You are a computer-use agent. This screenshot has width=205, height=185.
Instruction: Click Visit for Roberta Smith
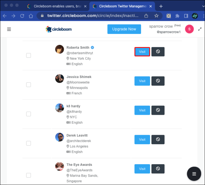click(142, 52)
